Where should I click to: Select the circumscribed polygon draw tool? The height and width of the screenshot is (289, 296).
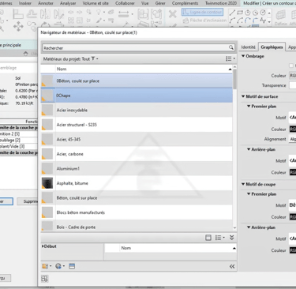click(255, 13)
